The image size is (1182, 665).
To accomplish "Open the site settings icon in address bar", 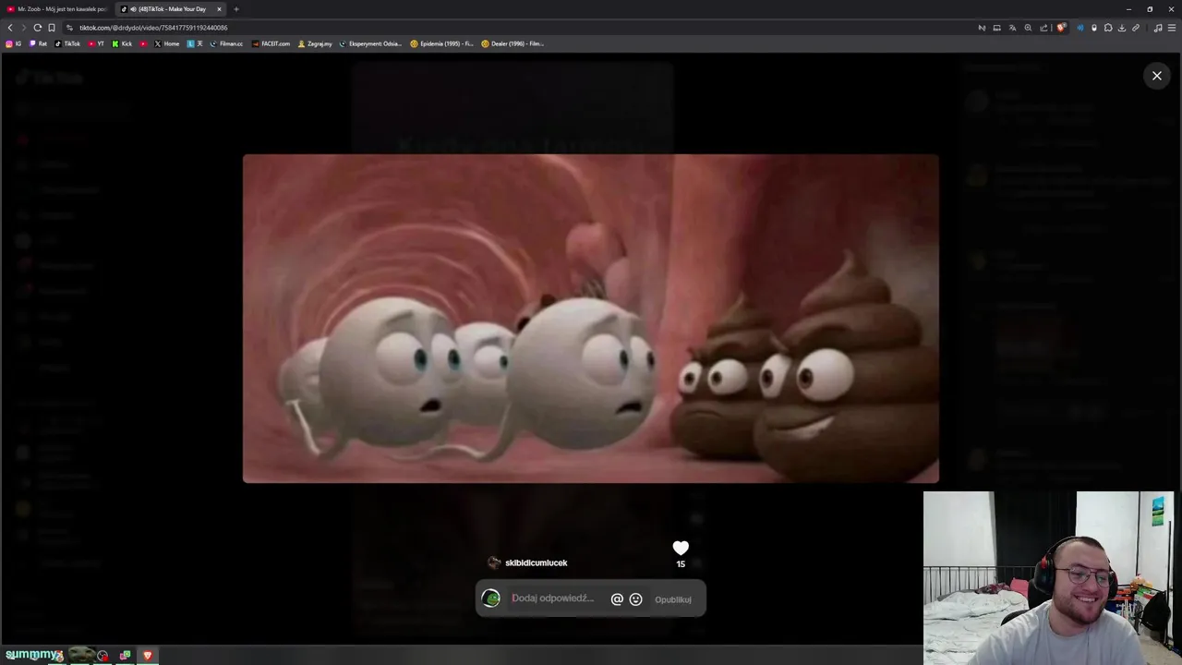I will coord(70,28).
